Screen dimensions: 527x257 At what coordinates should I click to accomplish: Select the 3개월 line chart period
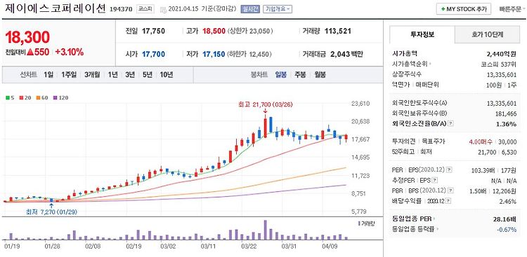(x=92, y=75)
